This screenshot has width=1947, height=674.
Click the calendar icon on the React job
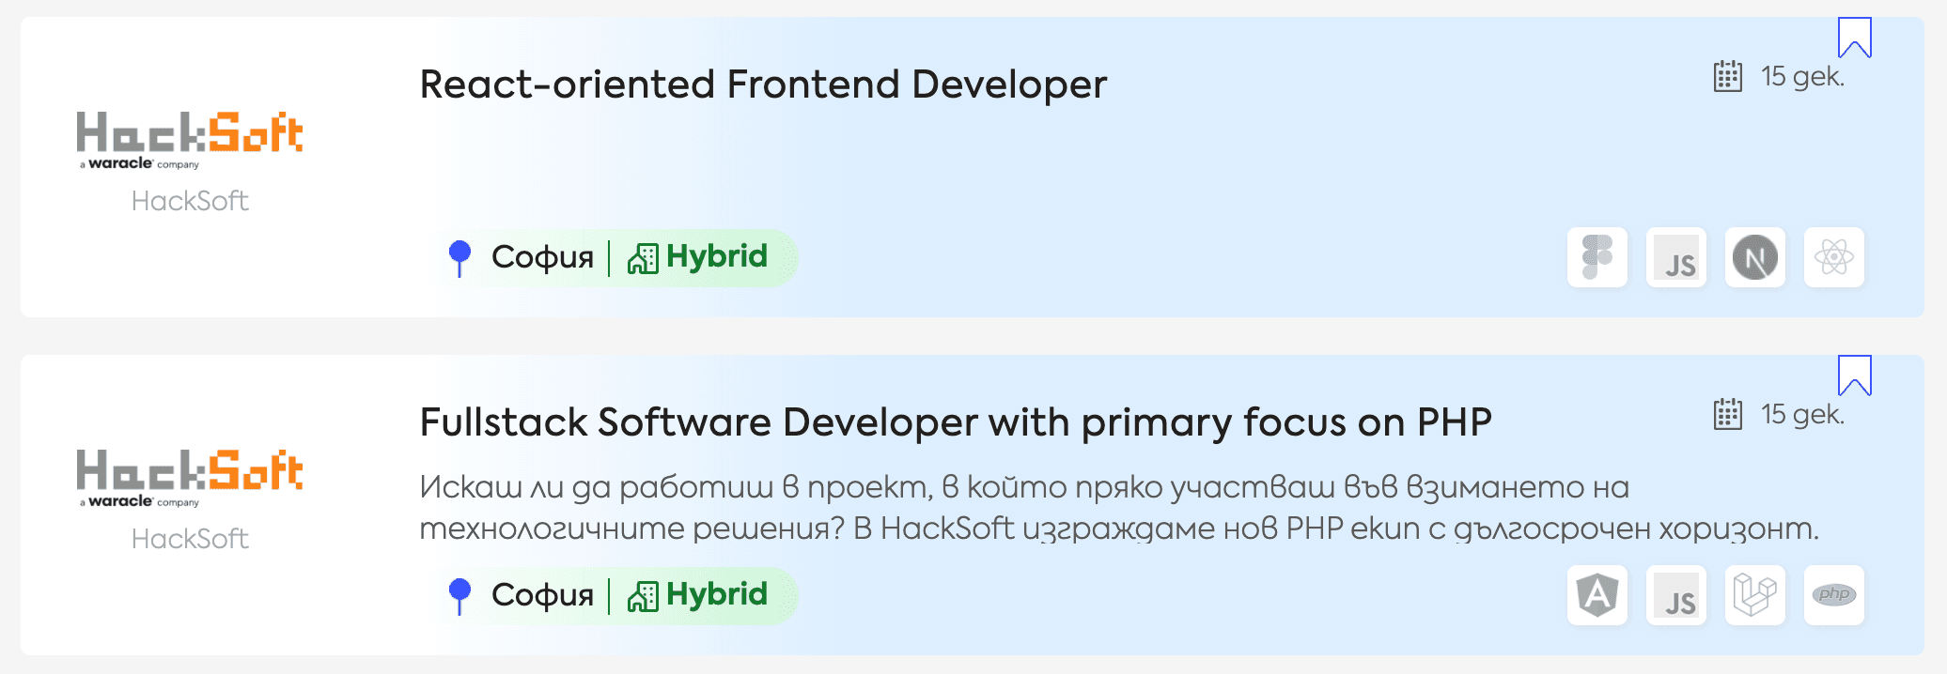point(1727,76)
